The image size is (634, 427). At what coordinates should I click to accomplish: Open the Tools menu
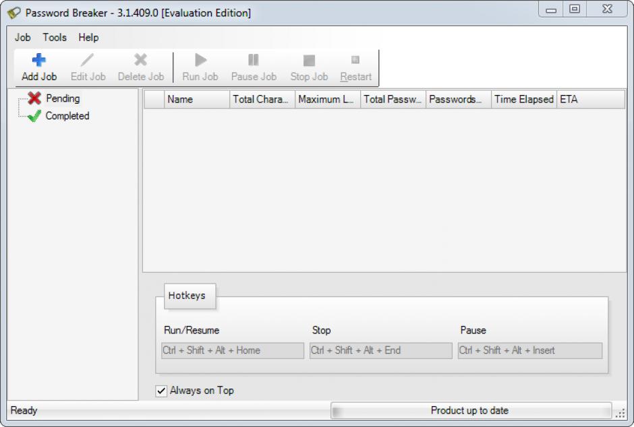[55, 37]
